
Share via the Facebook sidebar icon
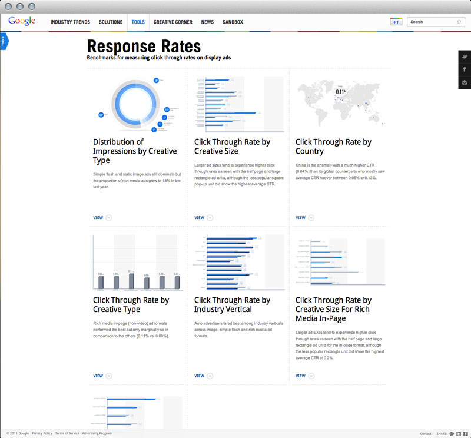click(465, 69)
